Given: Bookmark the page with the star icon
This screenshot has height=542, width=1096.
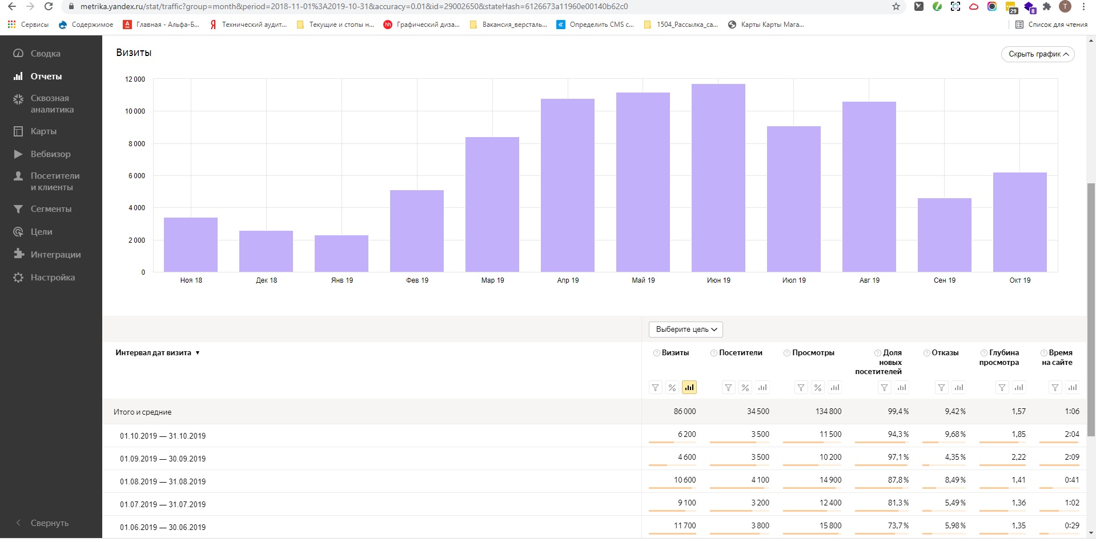Looking at the screenshot, I should pyautogui.click(x=896, y=7).
